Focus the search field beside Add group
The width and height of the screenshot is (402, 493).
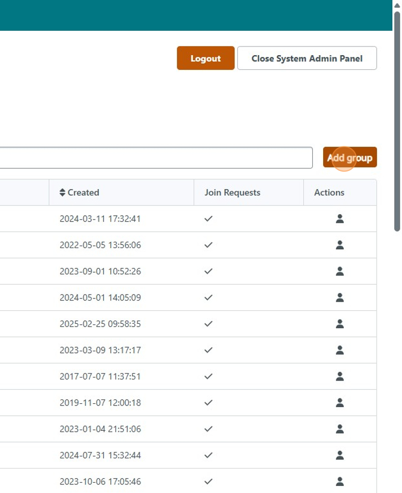pyautogui.click(x=156, y=158)
